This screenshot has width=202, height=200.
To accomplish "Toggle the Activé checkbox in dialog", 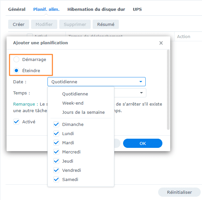I will click(x=16, y=122).
